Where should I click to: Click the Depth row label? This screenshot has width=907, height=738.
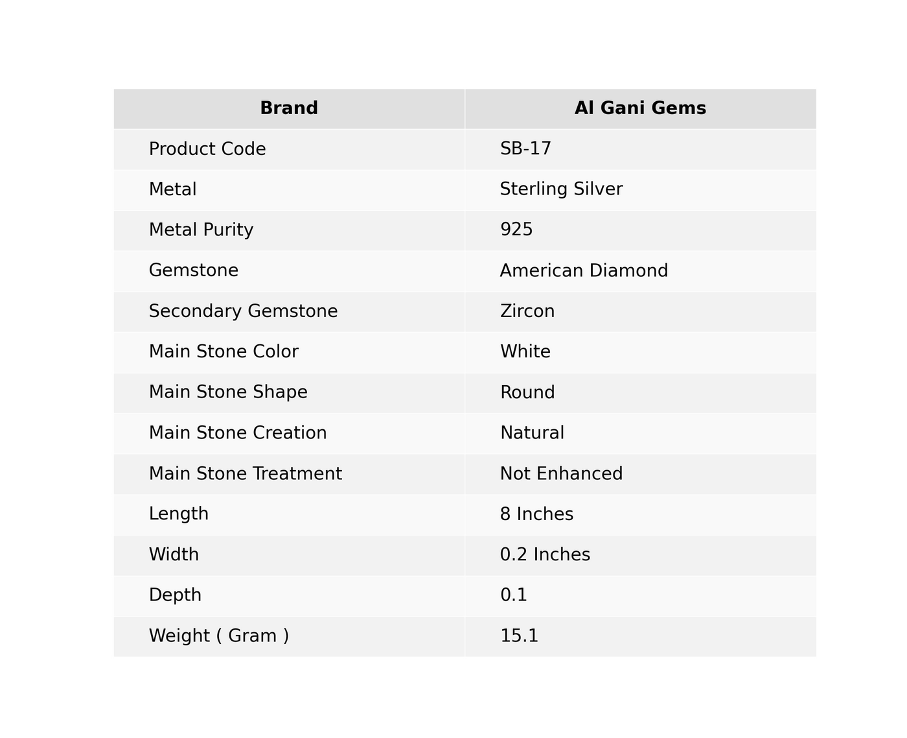click(x=175, y=595)
